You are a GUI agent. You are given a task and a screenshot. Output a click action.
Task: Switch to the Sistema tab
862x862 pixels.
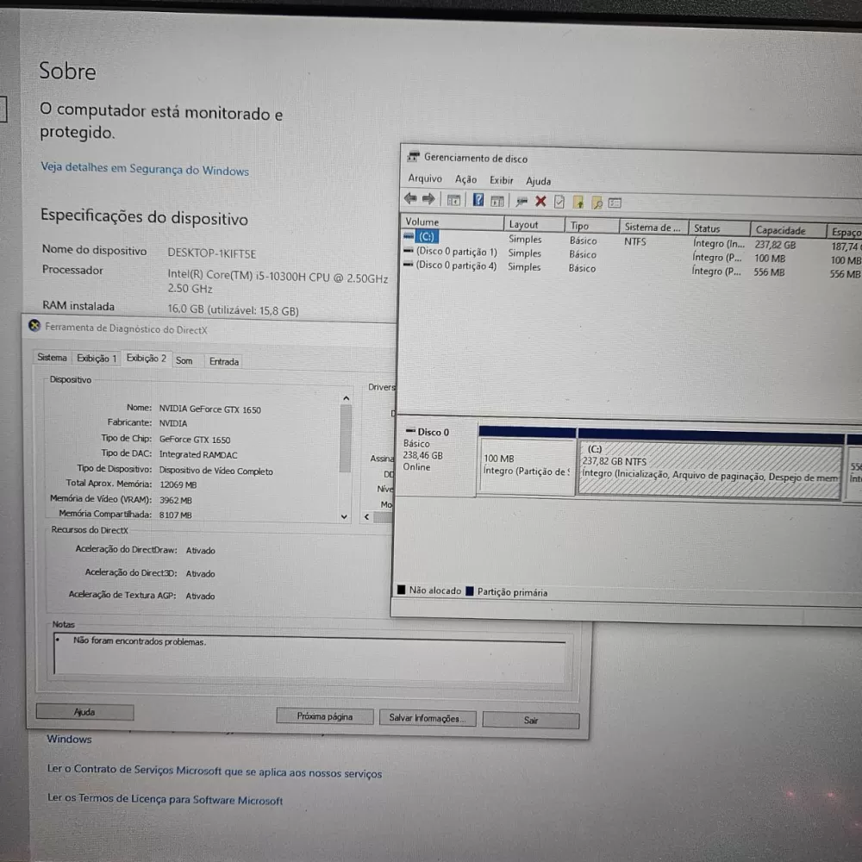coord(52,358)
